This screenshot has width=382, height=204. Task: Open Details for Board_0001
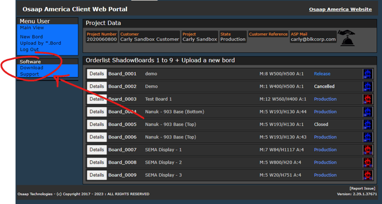click(97, 74)
